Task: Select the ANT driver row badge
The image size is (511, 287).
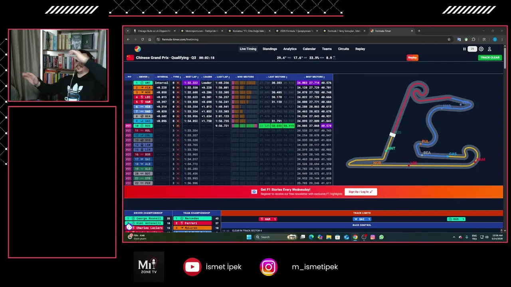Action: 143,83
